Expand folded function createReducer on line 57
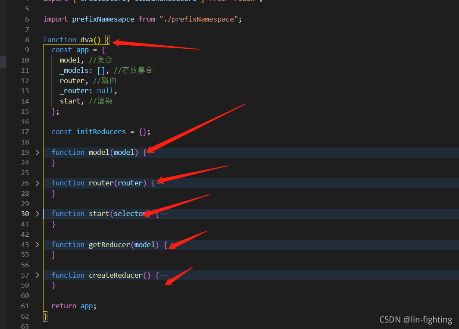This screenshot has height=329, width=459. click(37, 275)
